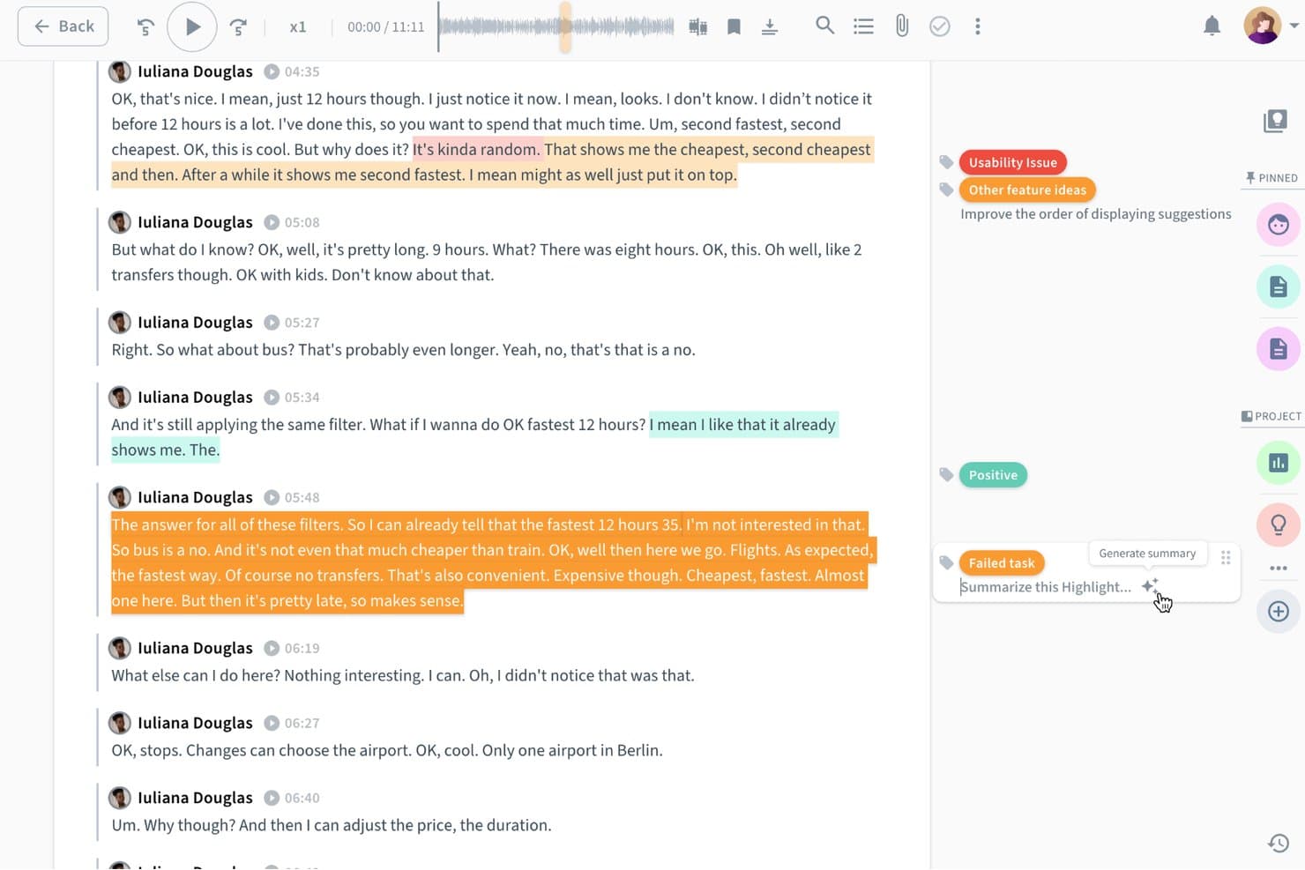Click the highlighted text "It's kinda random."
1305x870 pixels.
tap(476, 150)
